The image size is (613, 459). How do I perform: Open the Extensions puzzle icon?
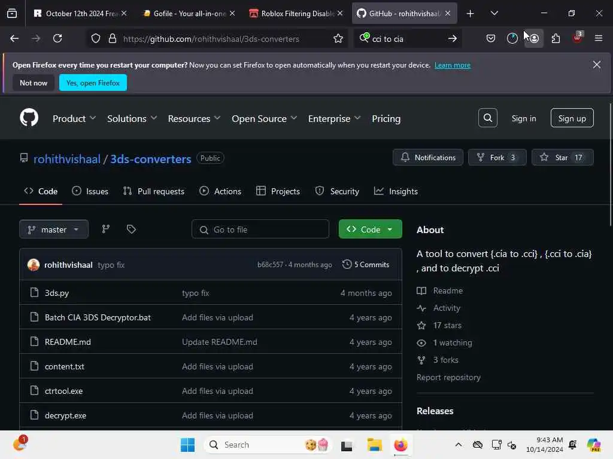556,38
